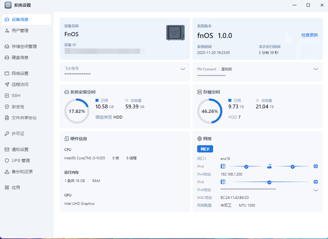Reveal the hidden 飞牛账号 account number
Viewport: 328px width, 239px height.
click(183, 69)
